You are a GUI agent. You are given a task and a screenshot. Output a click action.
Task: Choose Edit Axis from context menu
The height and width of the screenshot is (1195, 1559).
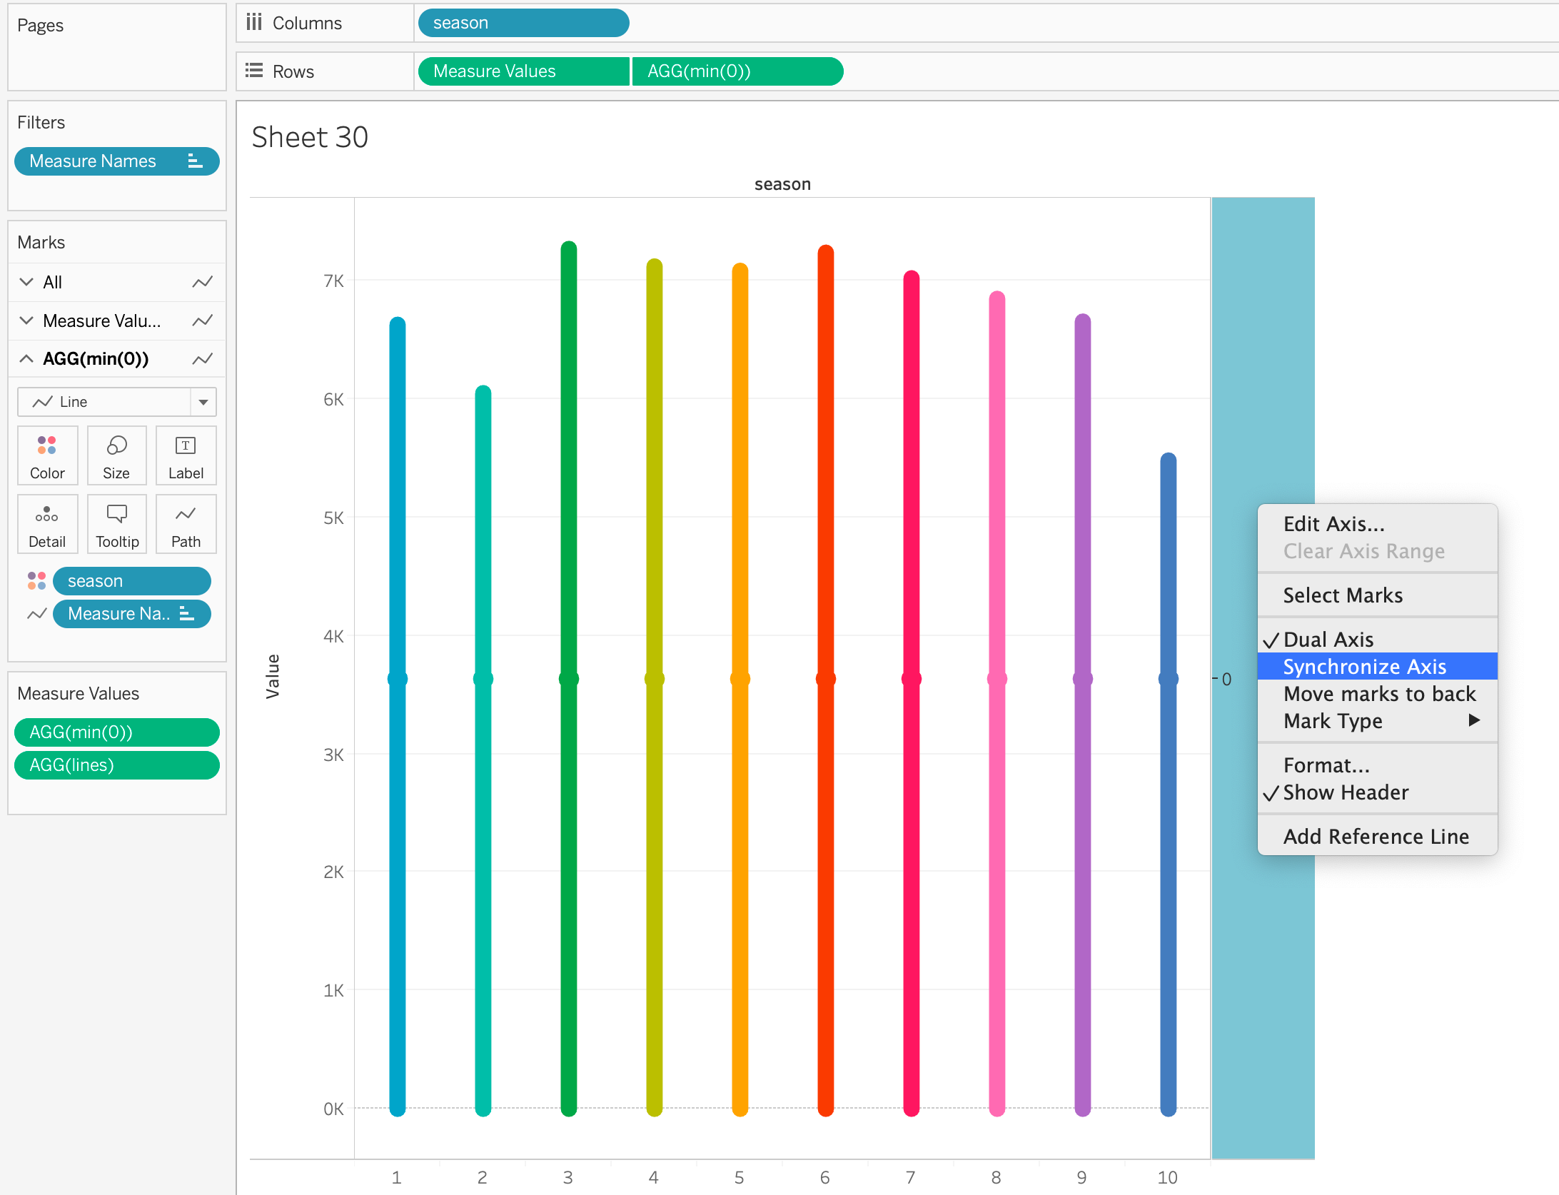point(1333,524)
